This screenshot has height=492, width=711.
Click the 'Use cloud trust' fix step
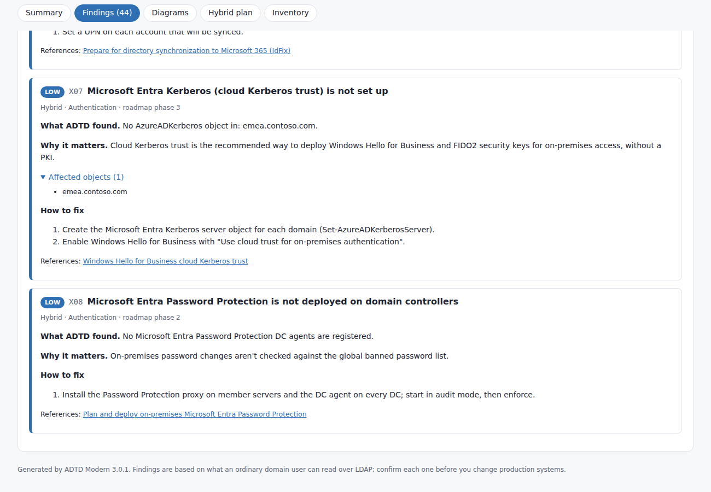pos(234,242)
